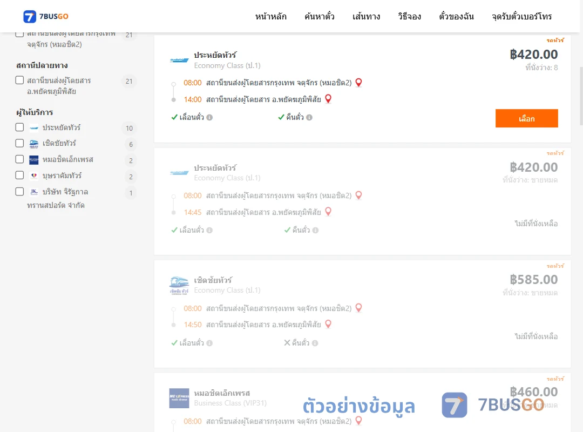This screenshot has width=583, height=432.
Task: Tick the บุษราคัมทัวร์ operator checkbox
Action: tap(20, 175)
